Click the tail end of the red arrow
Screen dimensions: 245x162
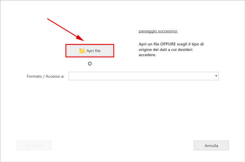48,18
